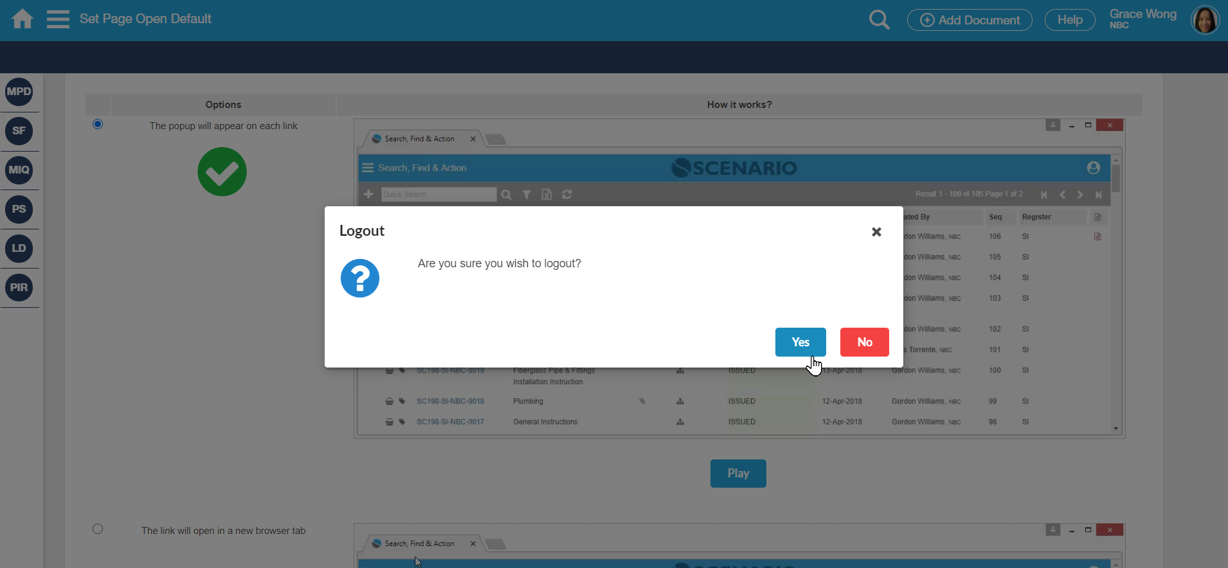Screen dimensions: 1228x568
Task: Open the MPD sidebar module
Action: [19, 92]
